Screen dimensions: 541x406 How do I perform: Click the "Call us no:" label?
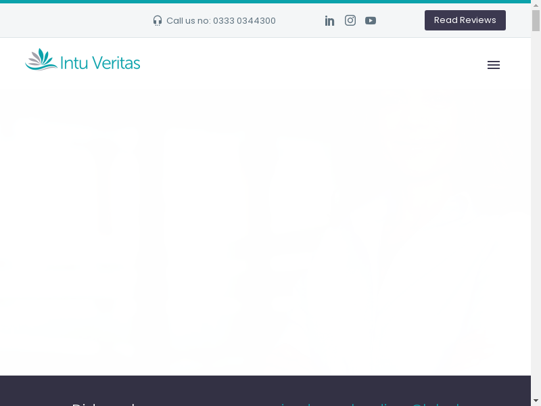coord(188,20)
